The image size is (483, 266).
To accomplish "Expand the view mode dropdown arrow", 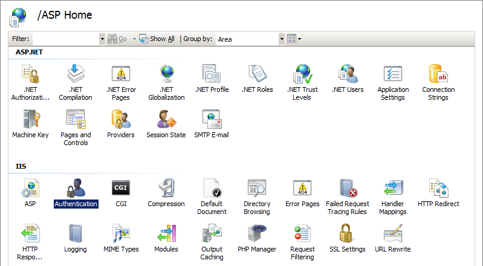I will 299,39.
